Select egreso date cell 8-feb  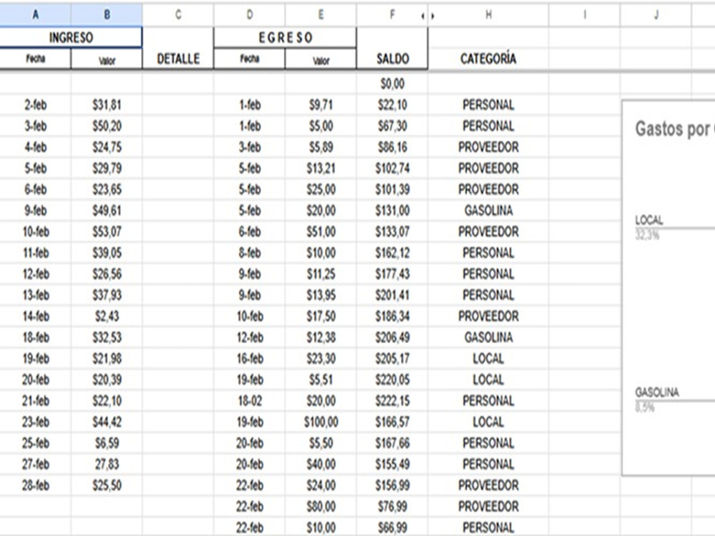tap(250, 253)
